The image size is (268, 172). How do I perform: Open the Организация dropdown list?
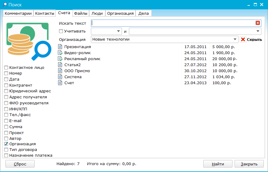pos(235,39)
